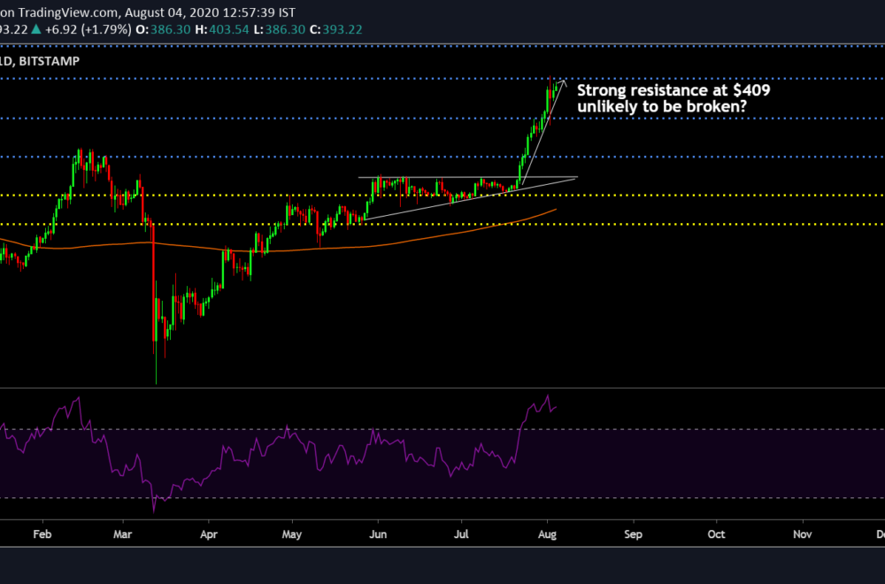
Task: Click the Oct label on time axis
Action: tap(716, 534)
